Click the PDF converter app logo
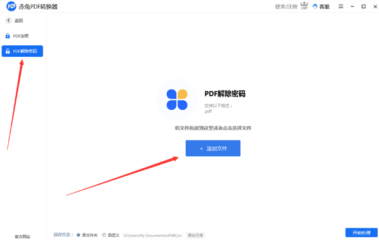Viewport: 379px width, 240px height. (x=11, y=6)
